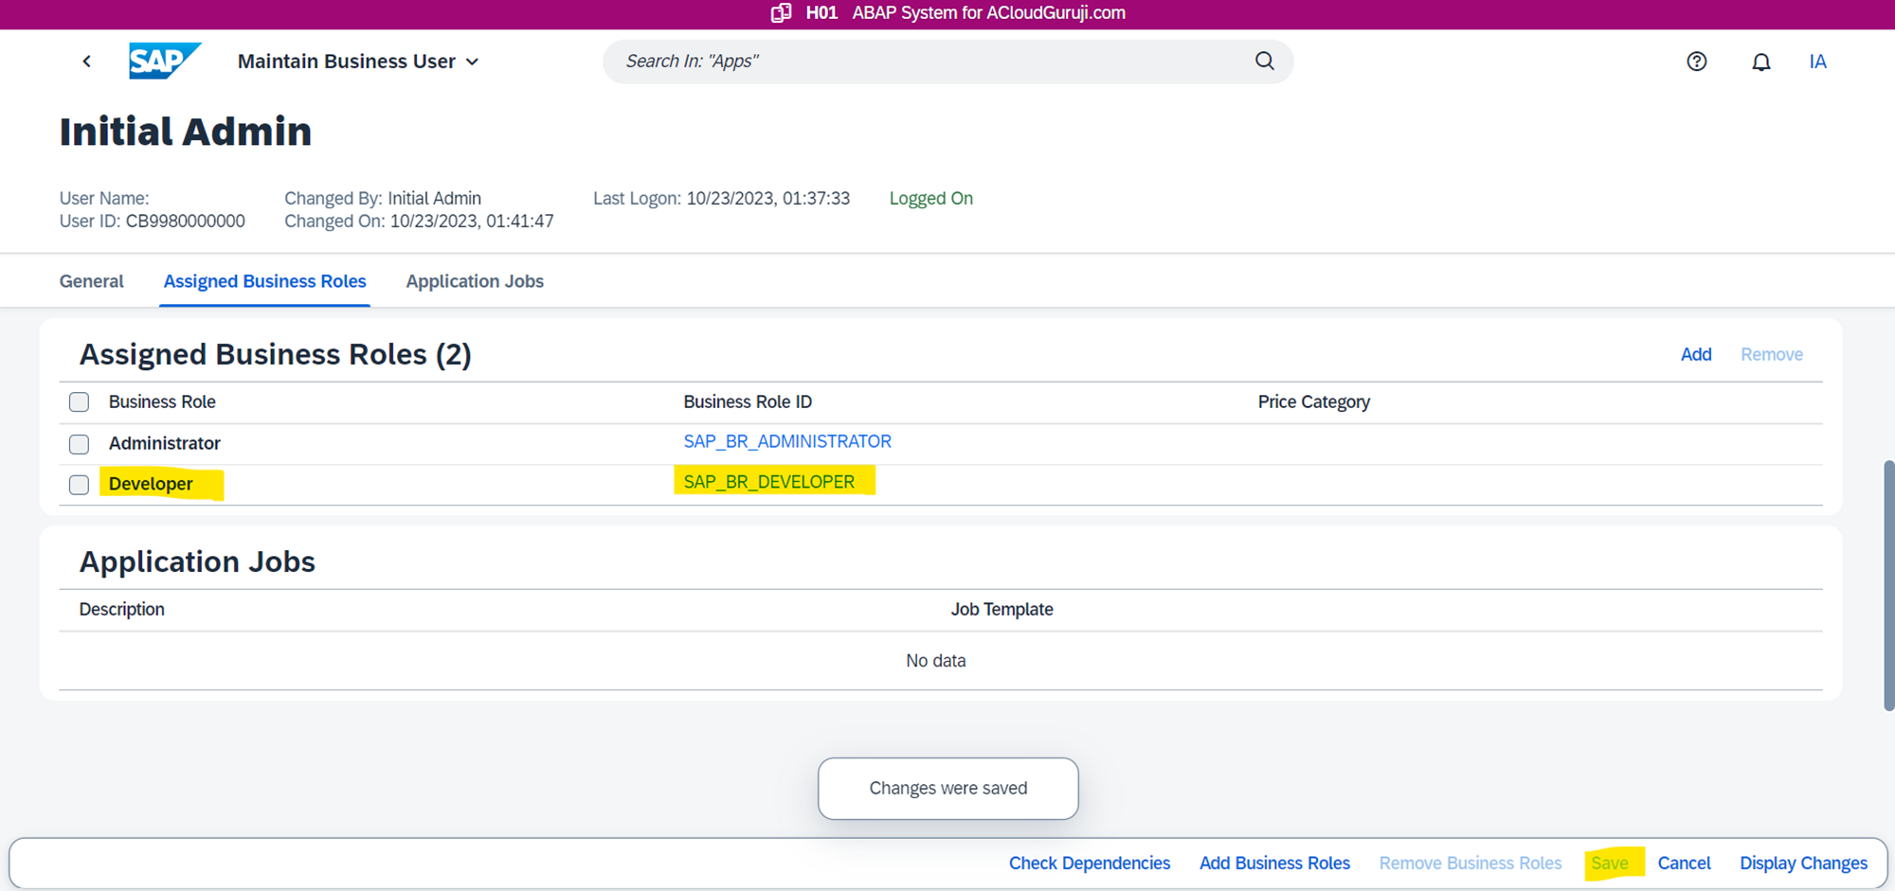
Task: Open the help question mark icon
Action: pos(1696,62)
